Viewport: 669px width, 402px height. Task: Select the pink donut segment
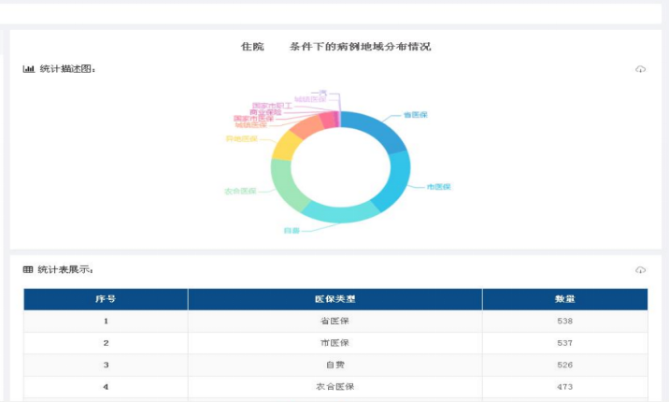coord(328,120)
